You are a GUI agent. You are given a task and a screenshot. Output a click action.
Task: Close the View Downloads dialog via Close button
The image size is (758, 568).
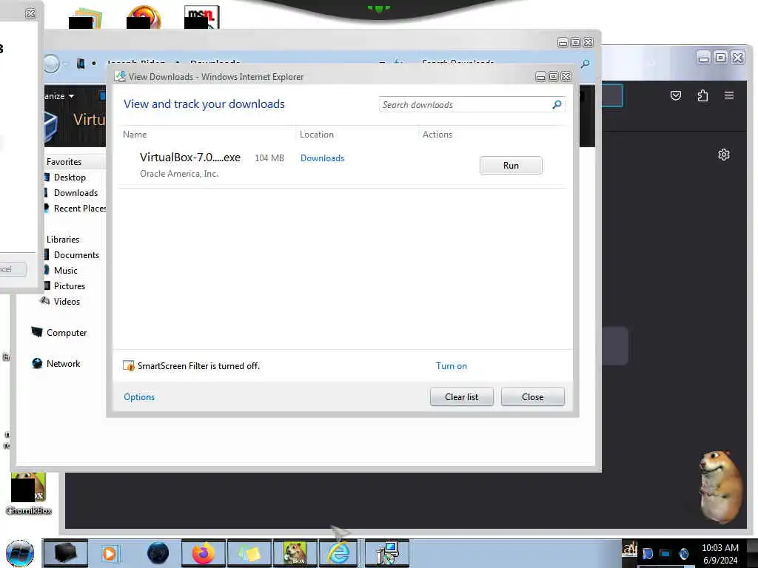[x=532, y=396]
